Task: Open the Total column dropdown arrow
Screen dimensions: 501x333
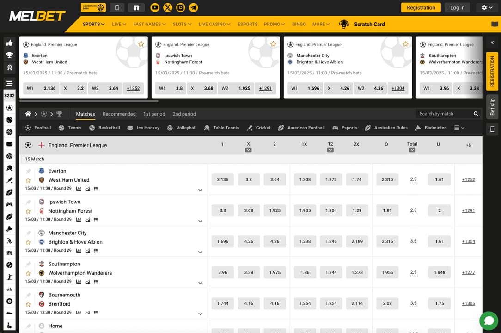Action: pyautogui.click(x=412, y=150)
